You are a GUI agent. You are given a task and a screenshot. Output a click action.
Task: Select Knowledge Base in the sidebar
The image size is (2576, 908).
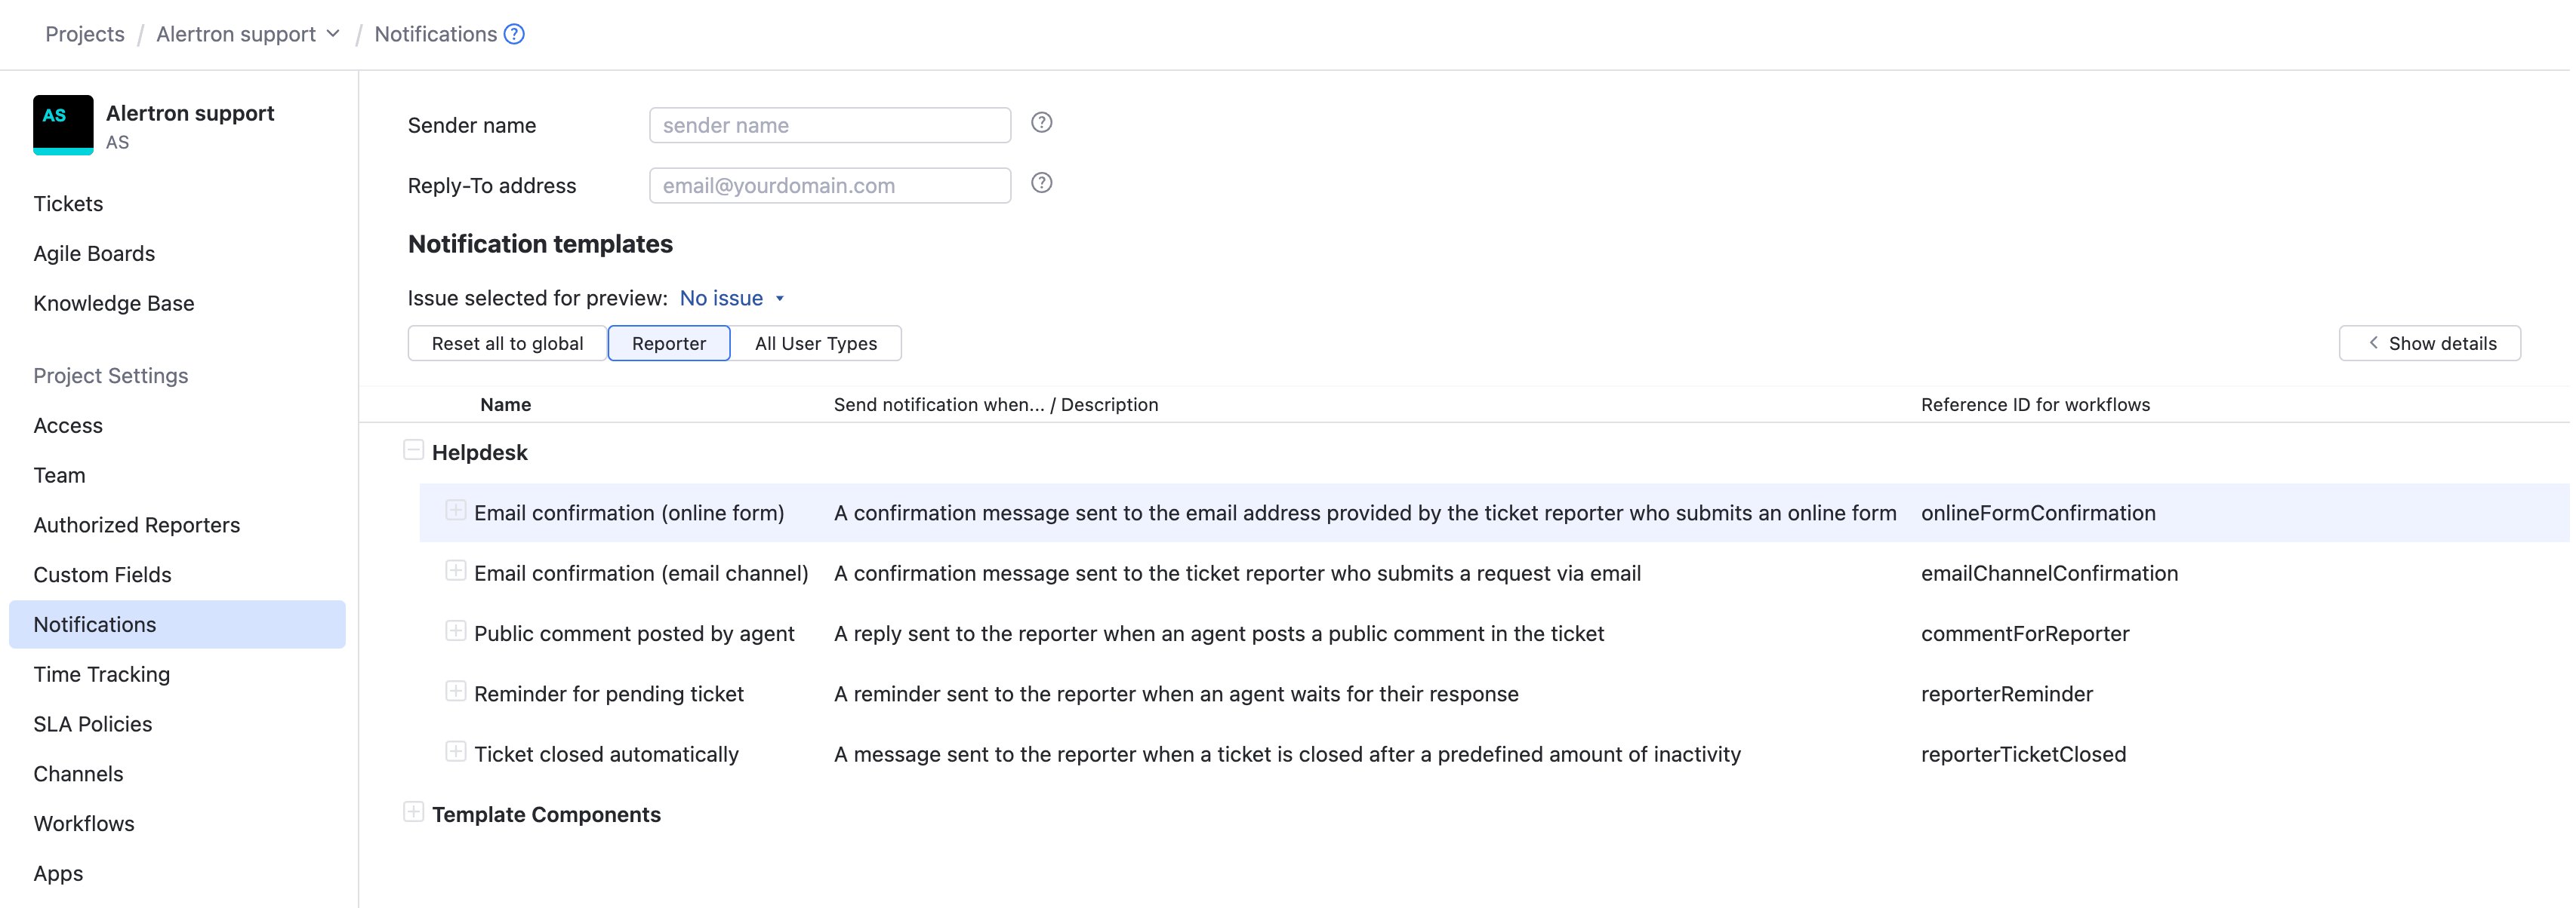click(113, 302)
